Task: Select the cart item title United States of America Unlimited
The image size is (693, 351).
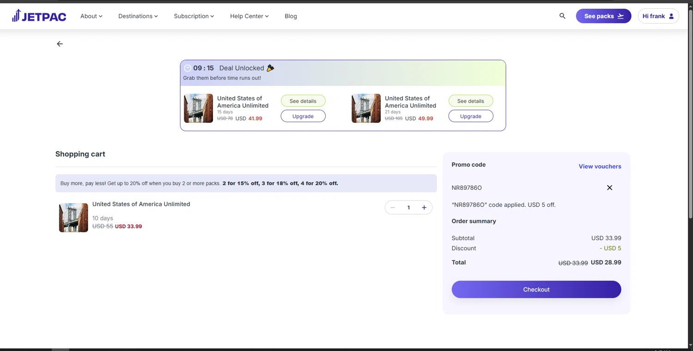Action: point(141,204)
